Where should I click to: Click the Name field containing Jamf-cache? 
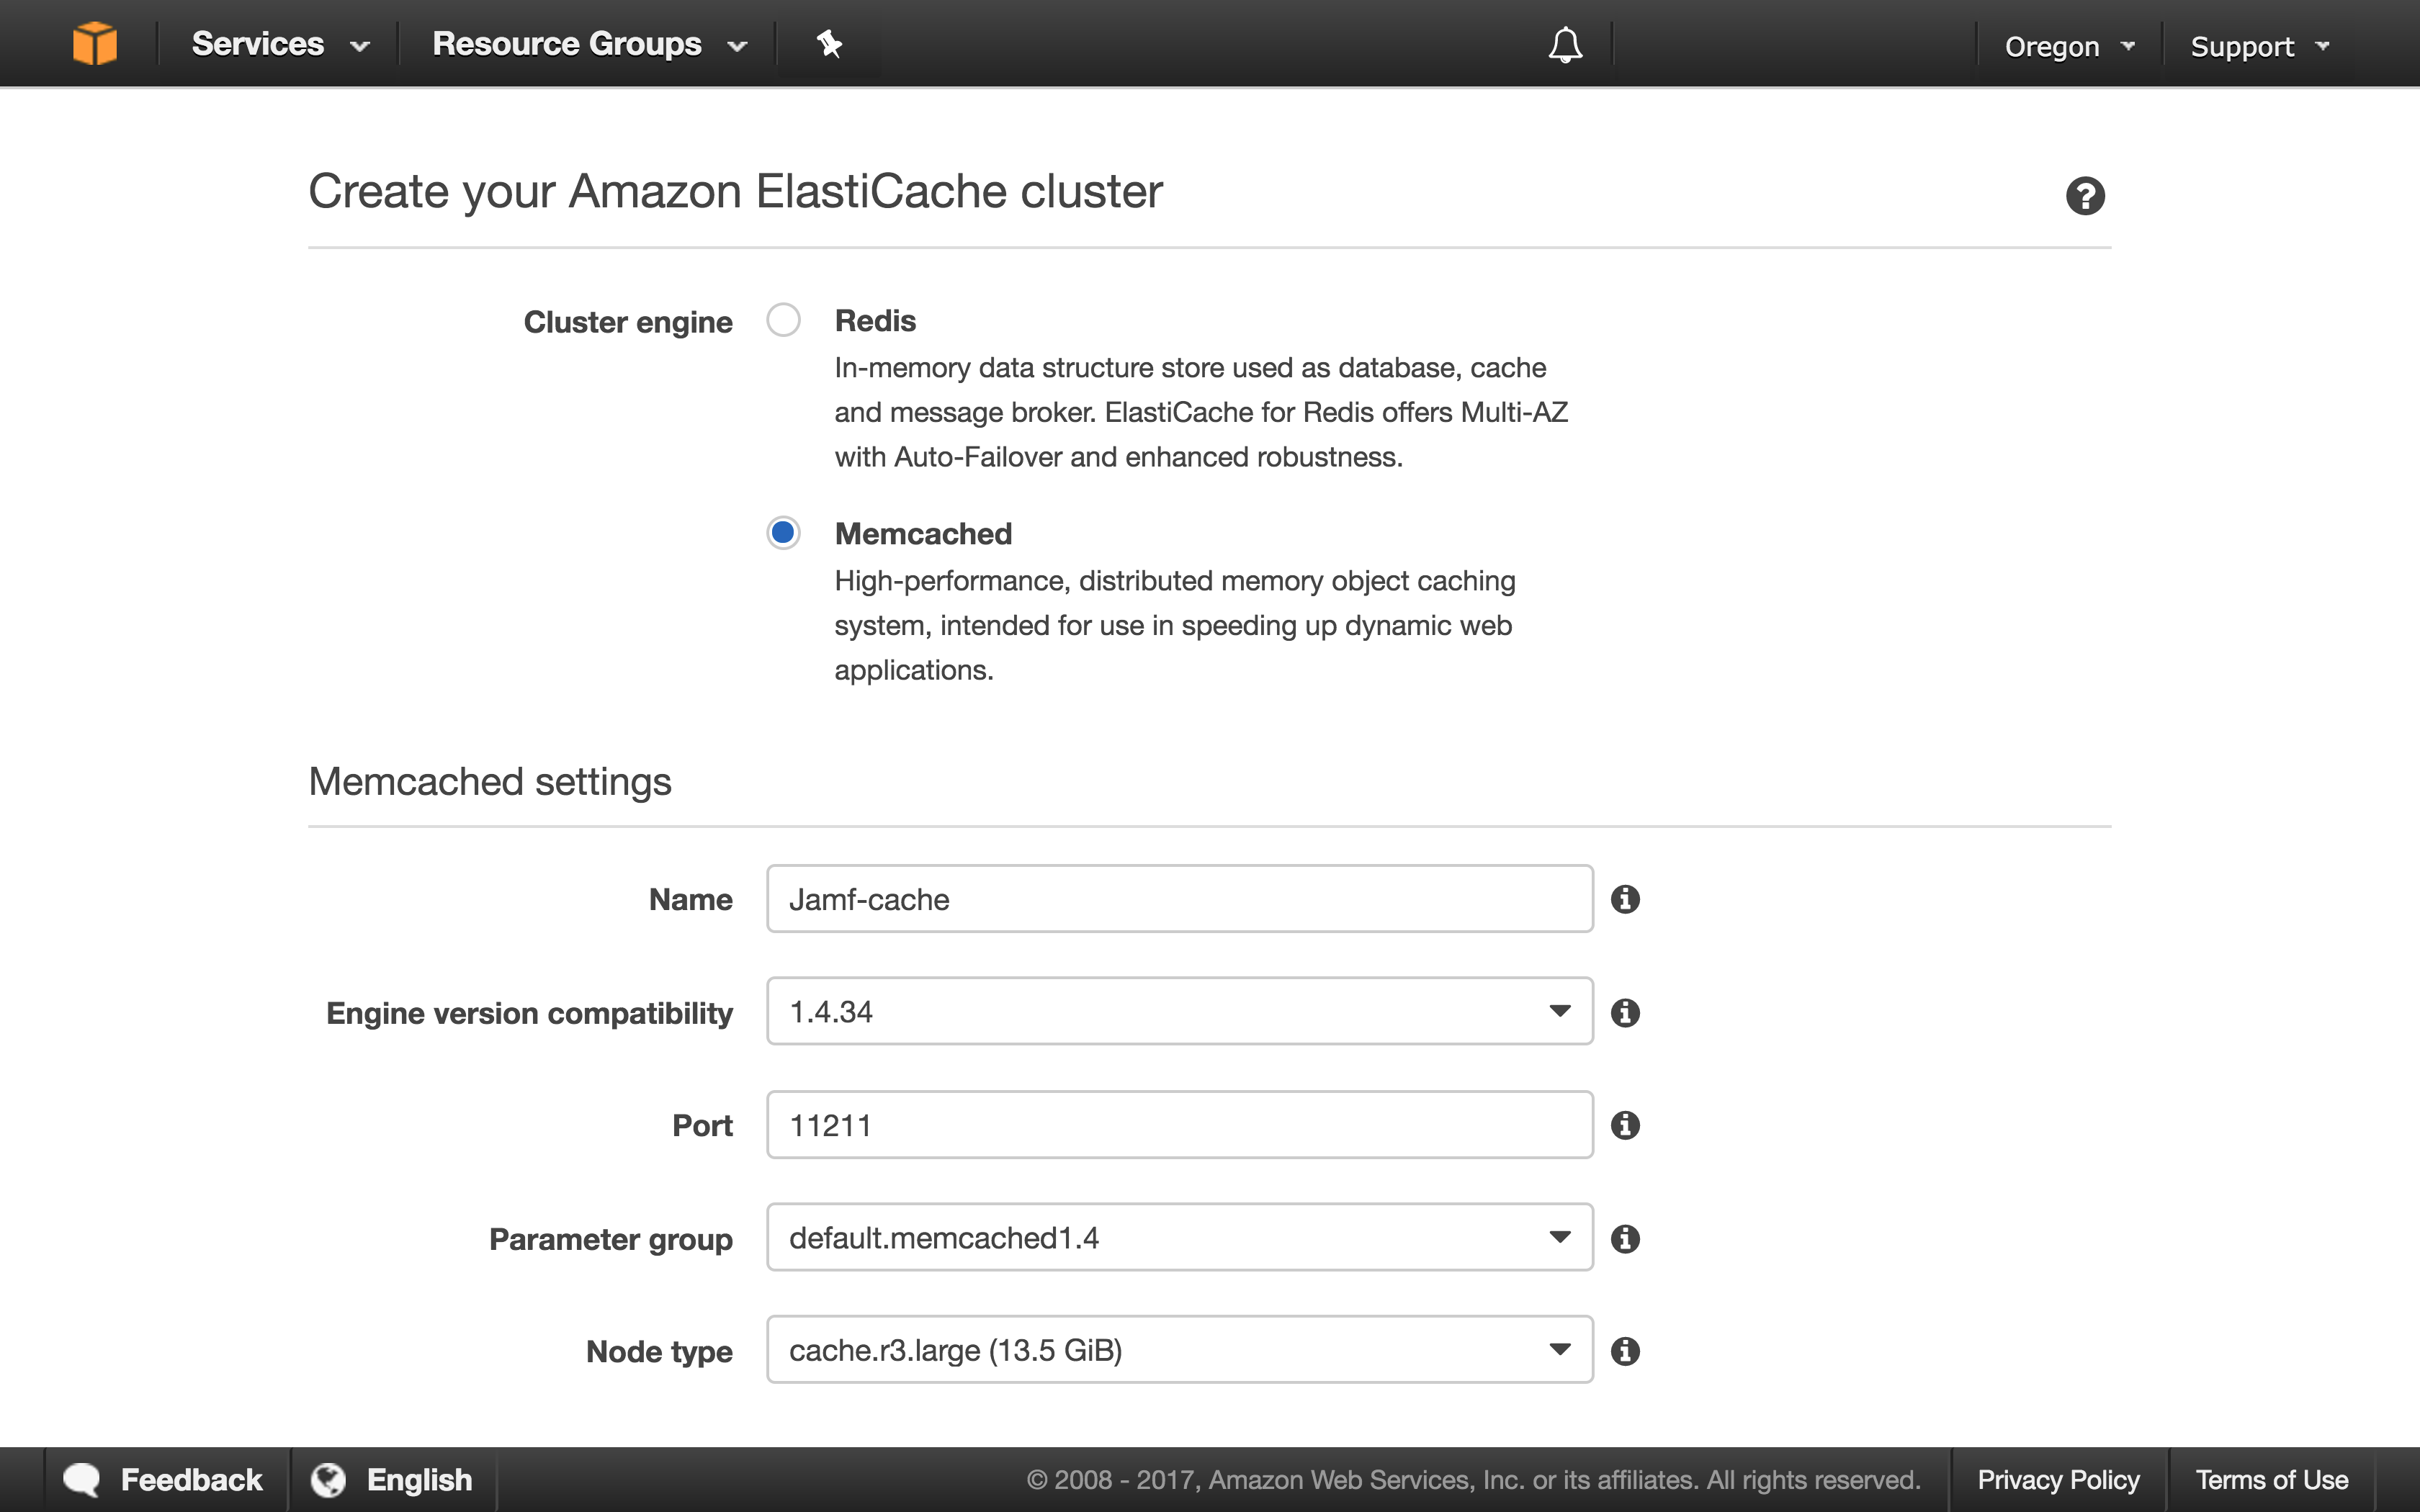[1180, 899]
